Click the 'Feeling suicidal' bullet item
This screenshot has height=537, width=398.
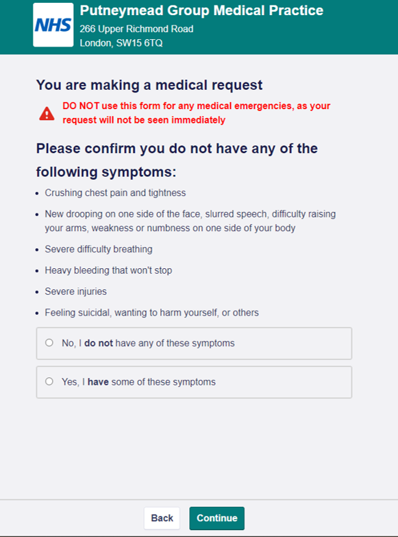pyautogui.click(x=151, y=313)
